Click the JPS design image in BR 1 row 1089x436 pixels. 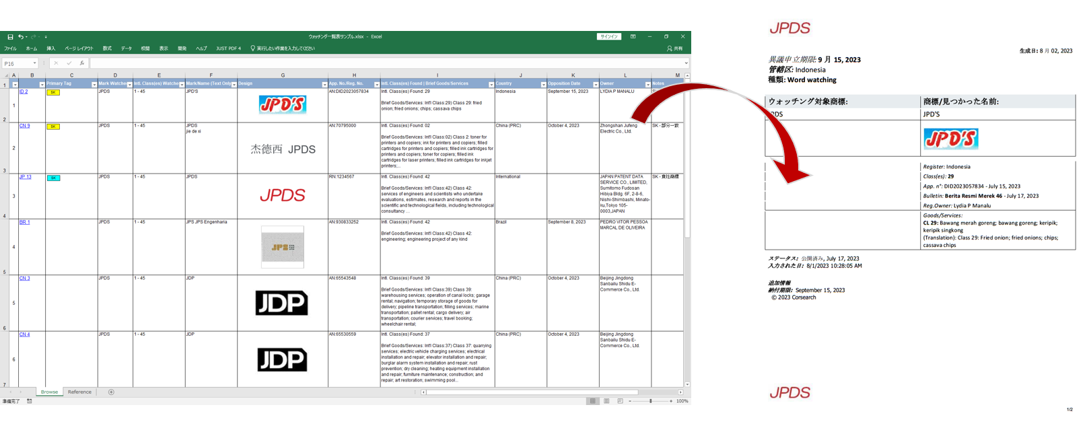pyautogui.click(x=283, y=247)
